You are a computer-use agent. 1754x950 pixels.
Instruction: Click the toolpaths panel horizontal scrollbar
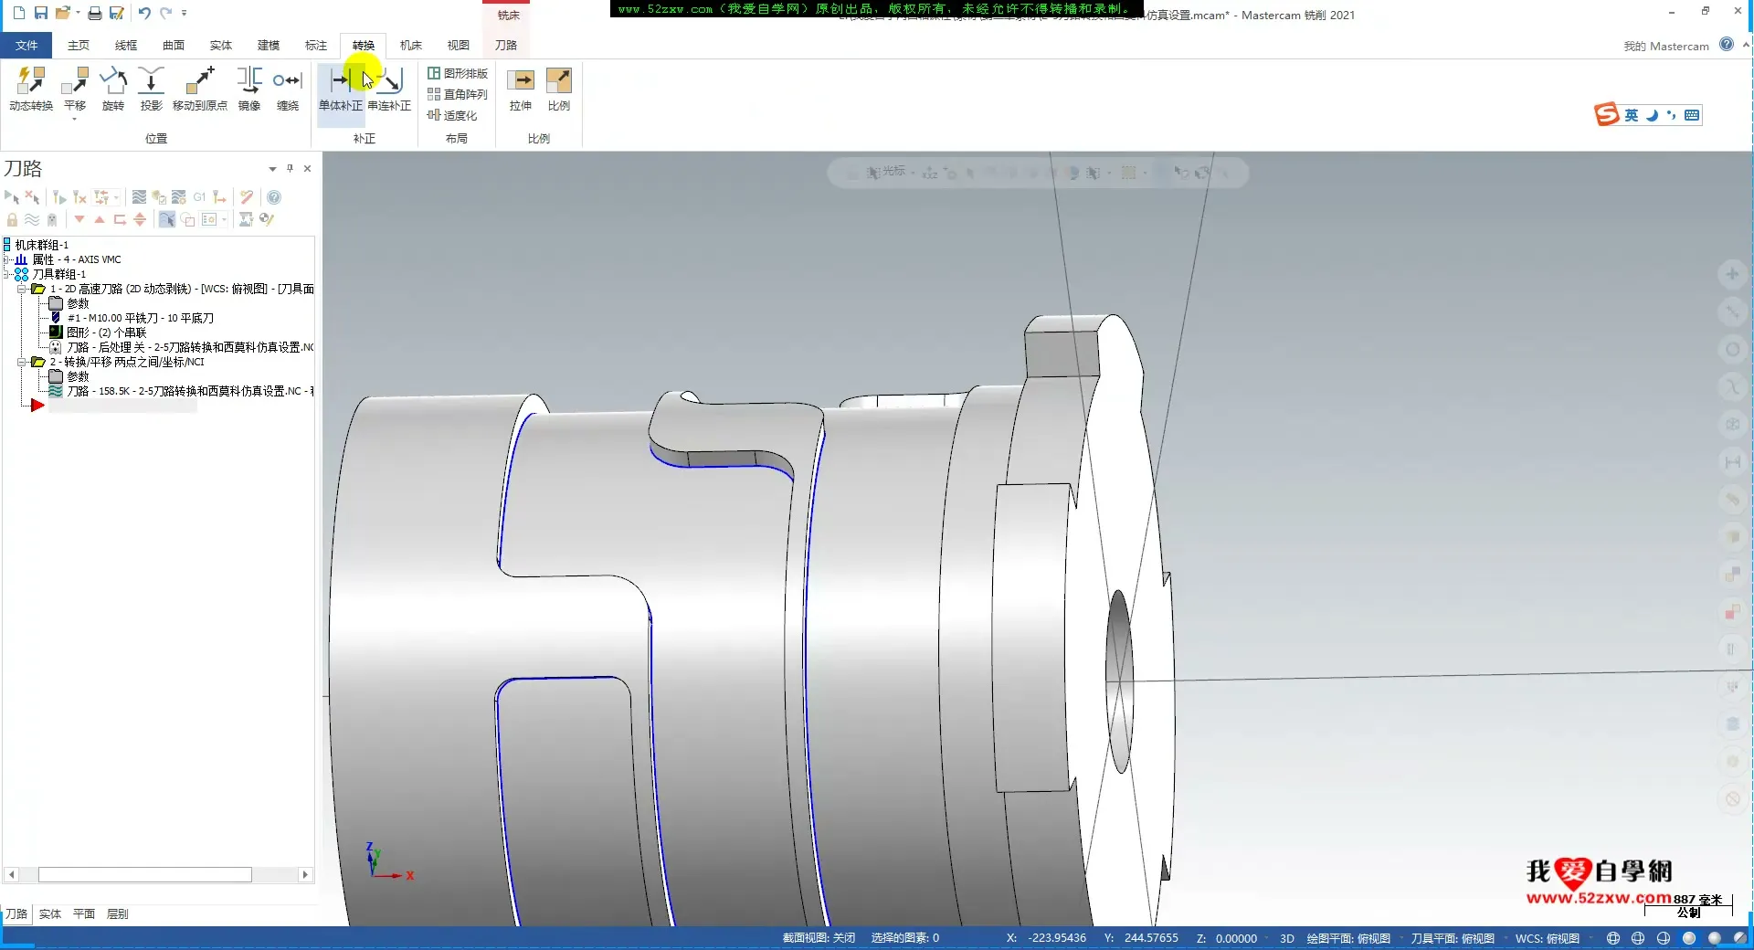[x=144, y=875]
